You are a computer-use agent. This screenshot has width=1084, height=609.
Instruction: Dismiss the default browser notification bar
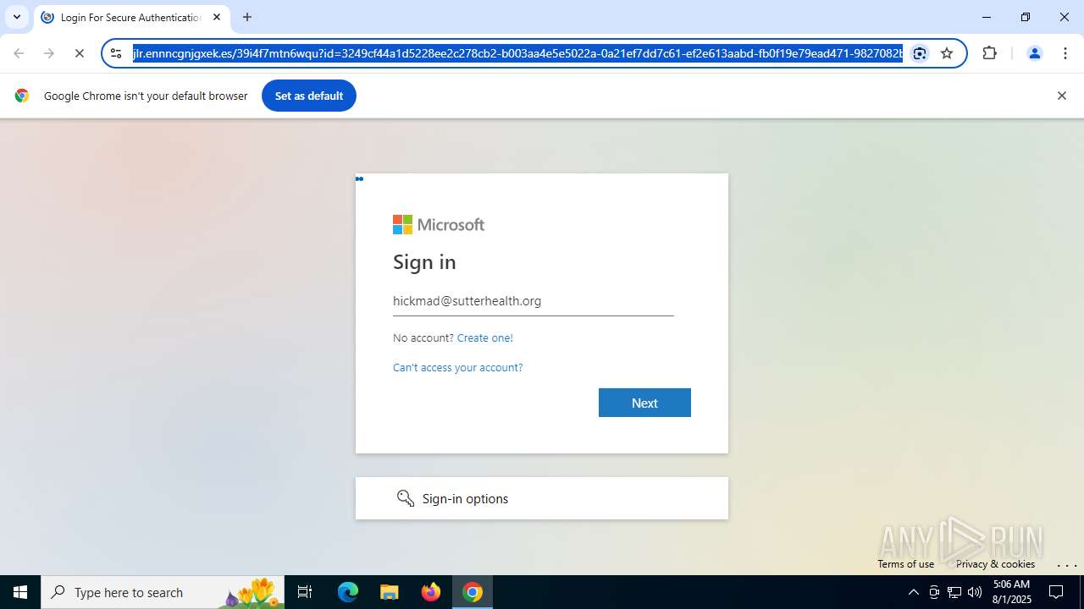(x=1061, y=96)
